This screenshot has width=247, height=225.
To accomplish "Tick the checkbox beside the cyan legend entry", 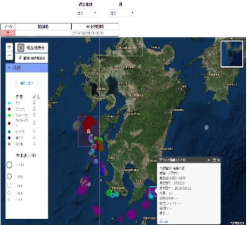I will pyautogui.click(x=34, y=102).
